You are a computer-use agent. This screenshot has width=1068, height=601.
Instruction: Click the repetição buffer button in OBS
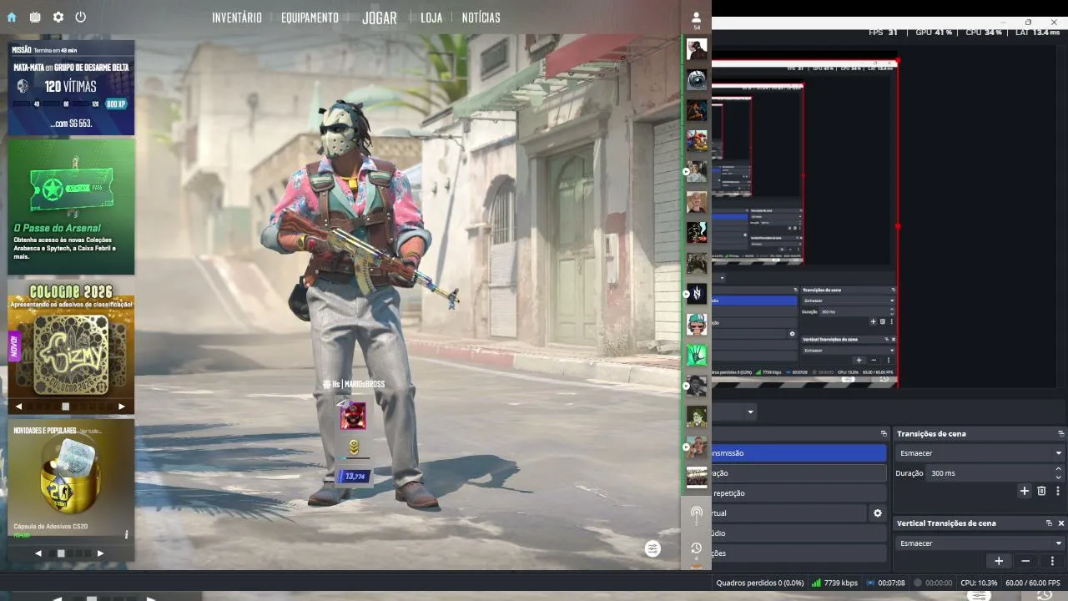[798, 492]
